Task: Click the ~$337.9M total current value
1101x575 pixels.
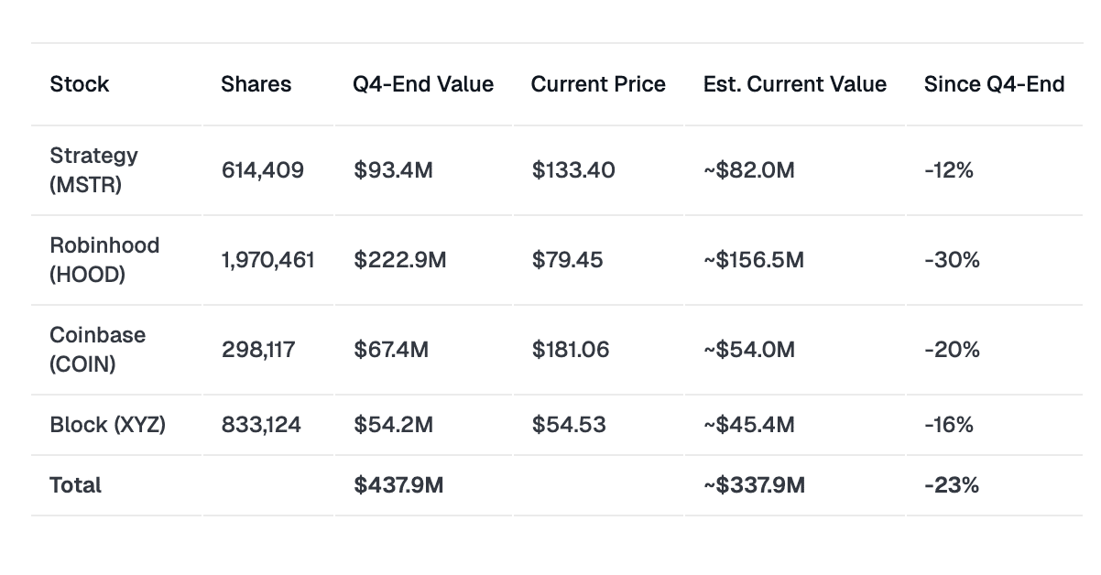Action: tap(754, 484)
